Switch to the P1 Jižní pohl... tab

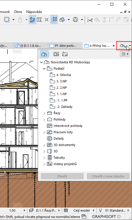click(64, 46)
